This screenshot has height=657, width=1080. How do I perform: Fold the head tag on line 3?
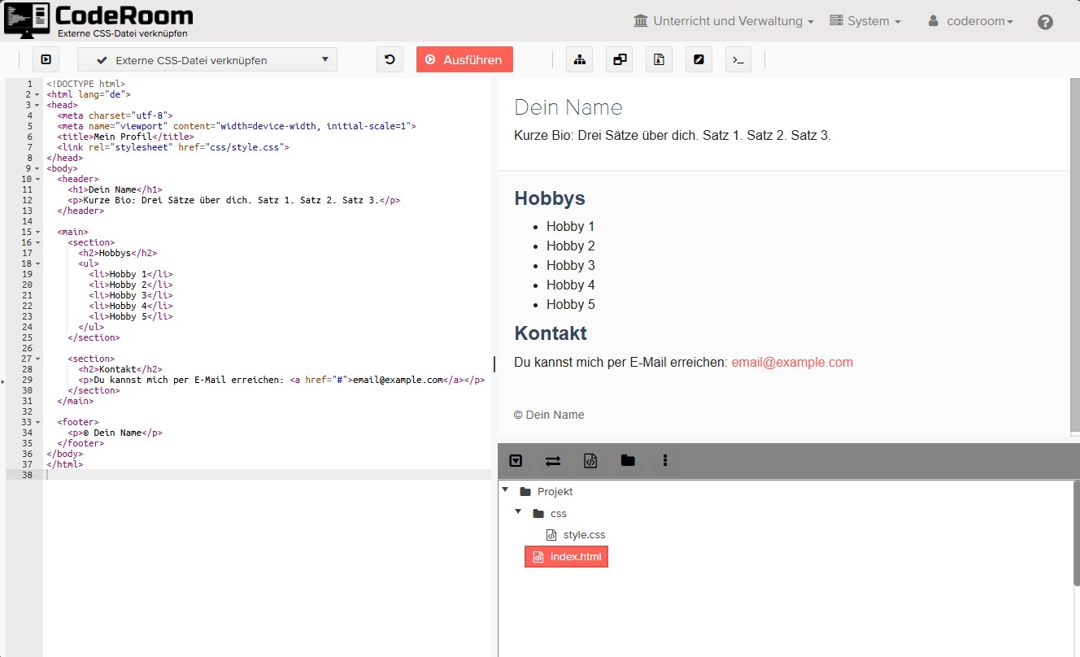point(37,105)
